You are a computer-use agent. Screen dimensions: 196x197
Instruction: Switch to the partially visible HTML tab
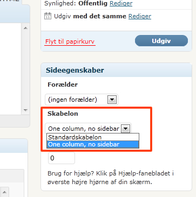click(x=11, y=1)
